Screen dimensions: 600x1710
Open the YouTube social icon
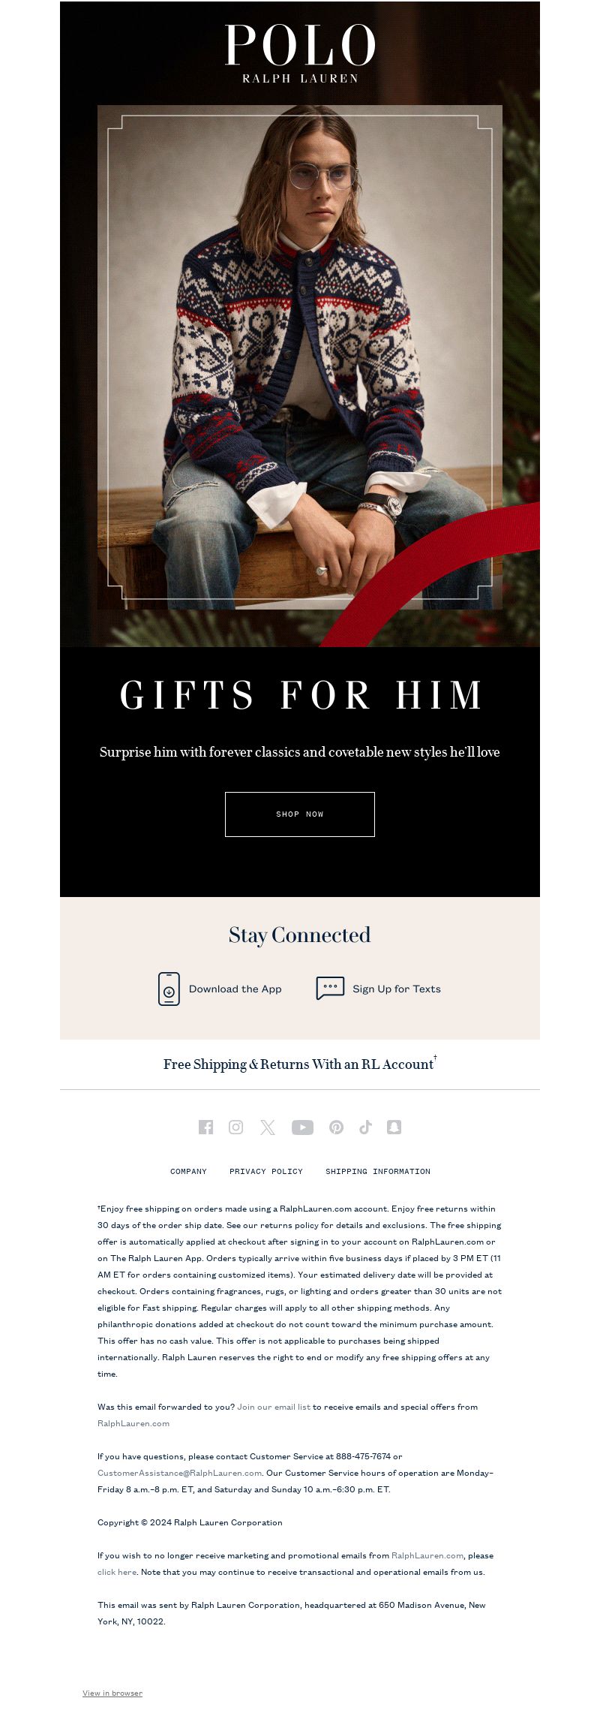[302, 1127]
